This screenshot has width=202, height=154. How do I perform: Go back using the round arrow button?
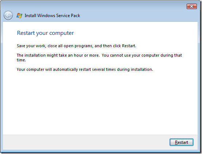[8, 16]
